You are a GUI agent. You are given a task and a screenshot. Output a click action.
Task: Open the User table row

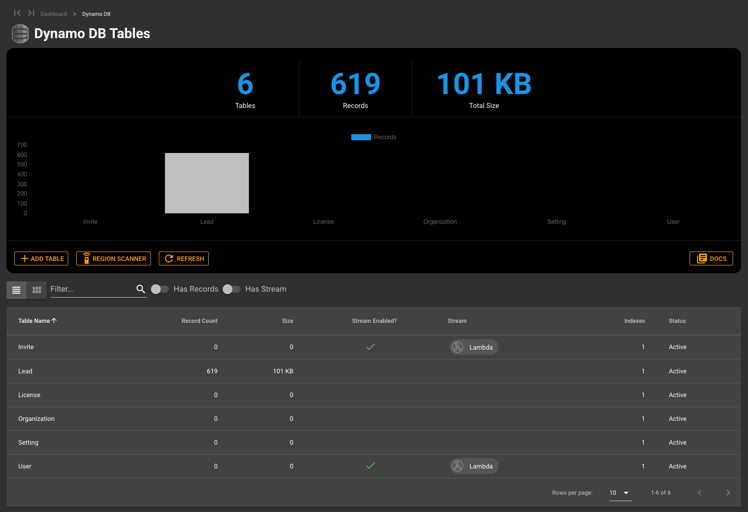374,466
